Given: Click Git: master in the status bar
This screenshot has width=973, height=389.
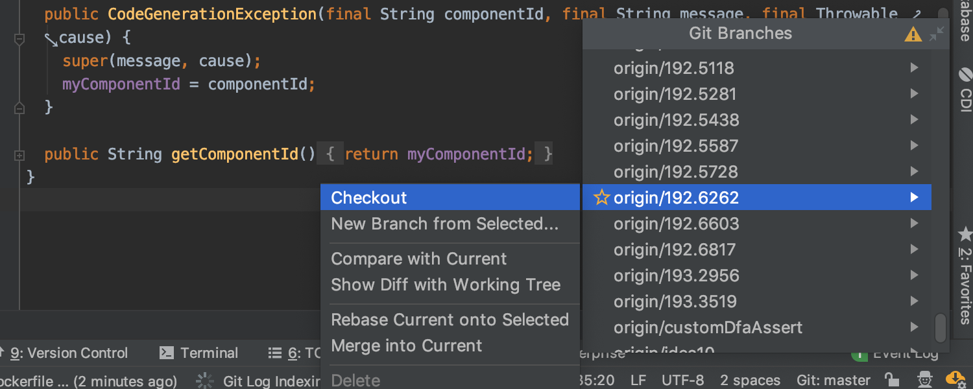Looking at the screenshot, I should pyautogui.click(x=833, y=380).
